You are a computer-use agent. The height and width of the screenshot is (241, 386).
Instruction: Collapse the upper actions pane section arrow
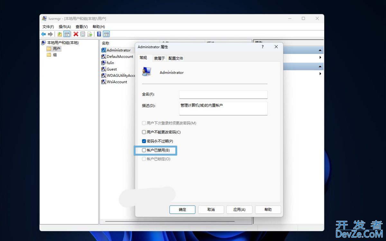coord(320,50)
